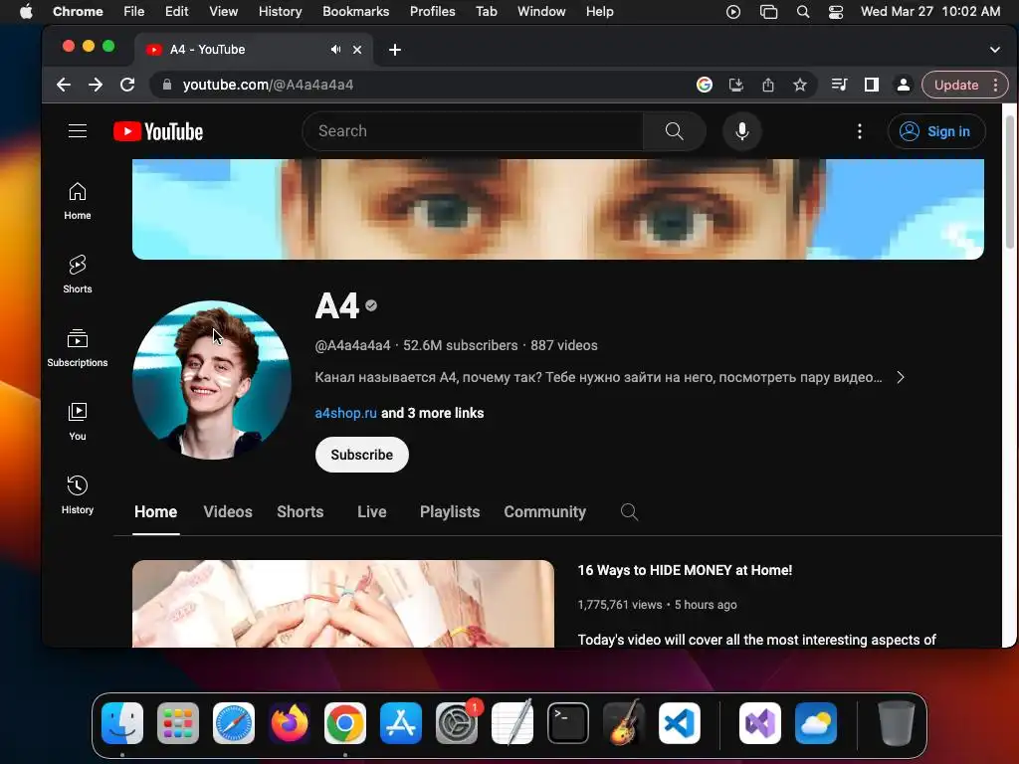Close the A4 - YouTube tab

coord(357,50)
